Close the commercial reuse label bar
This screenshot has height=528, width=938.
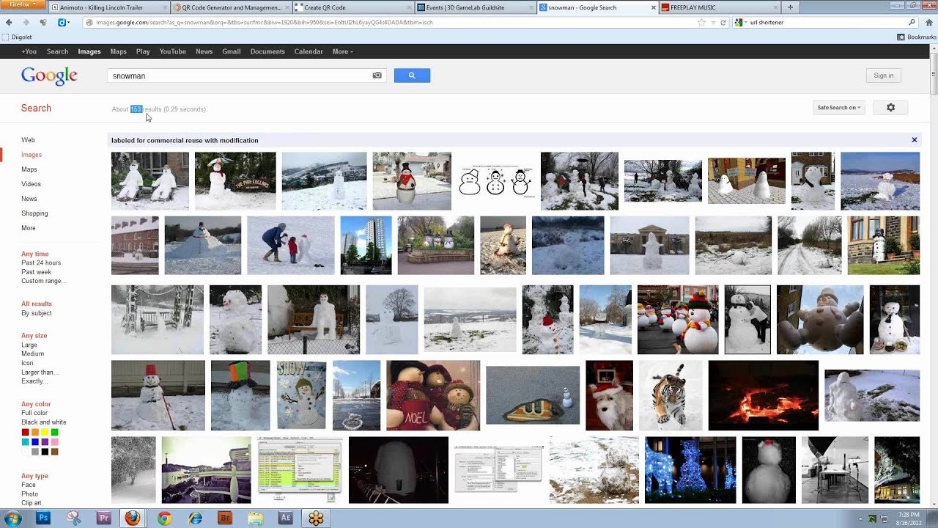click(x=914, y=140)
